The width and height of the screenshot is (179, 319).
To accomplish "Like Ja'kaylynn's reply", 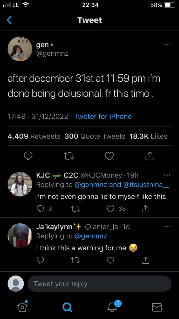I will tap(111, 260).
